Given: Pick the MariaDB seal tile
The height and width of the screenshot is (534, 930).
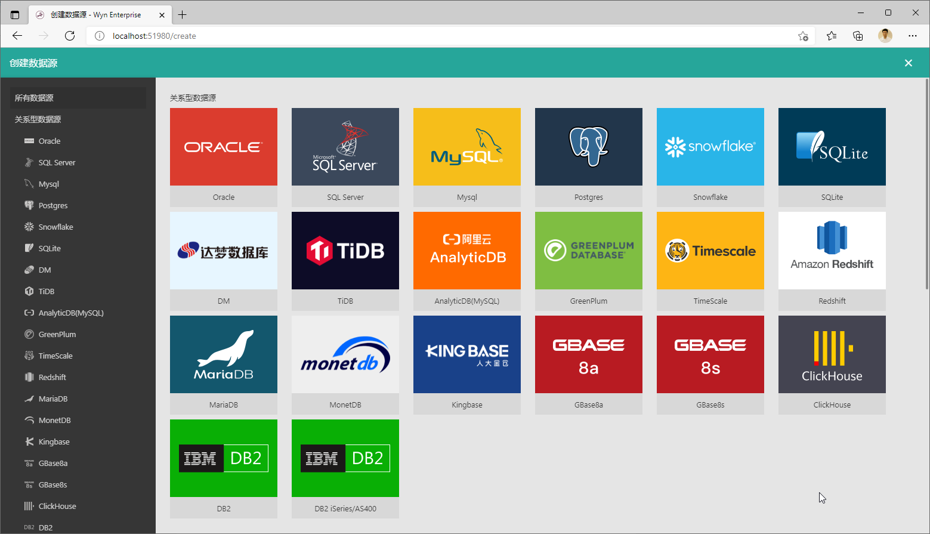Looking at the screenshot, I should [x=224, y=365].
